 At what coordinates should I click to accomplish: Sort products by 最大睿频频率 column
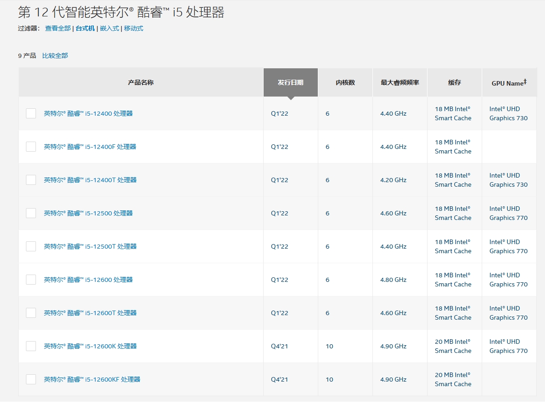coord(399,82)
